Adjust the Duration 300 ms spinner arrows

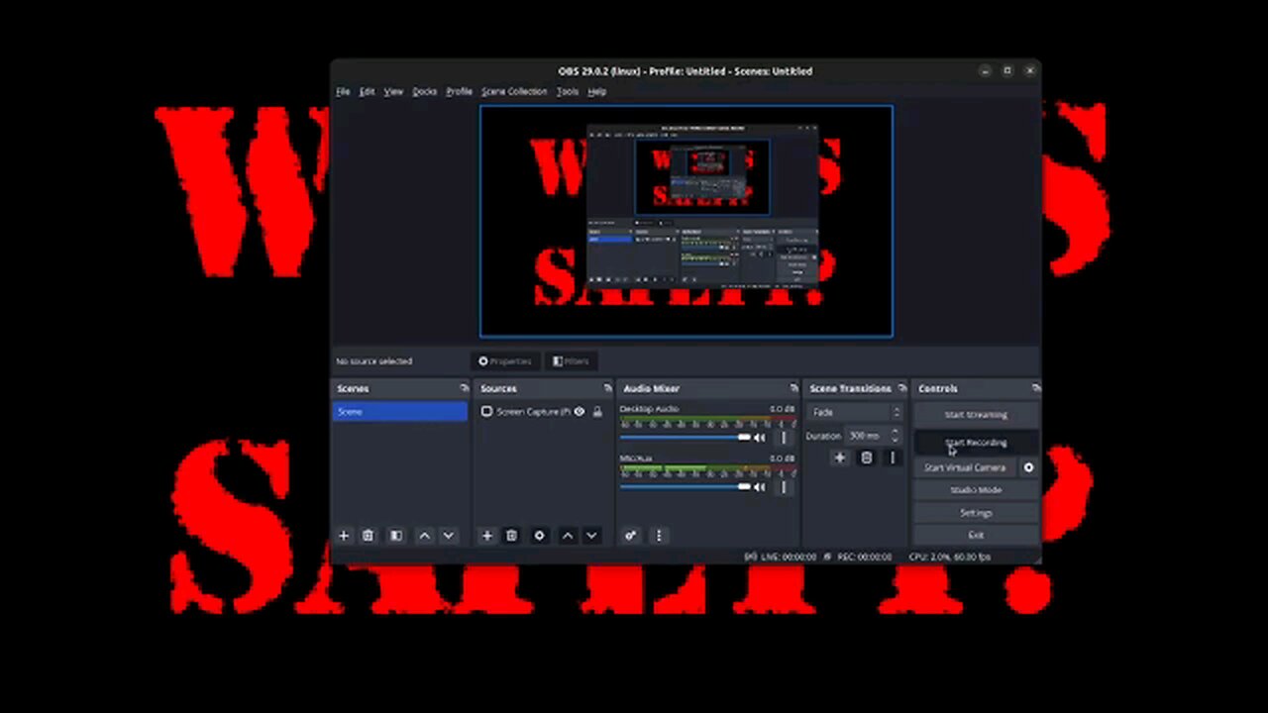(x=896, y=436)
